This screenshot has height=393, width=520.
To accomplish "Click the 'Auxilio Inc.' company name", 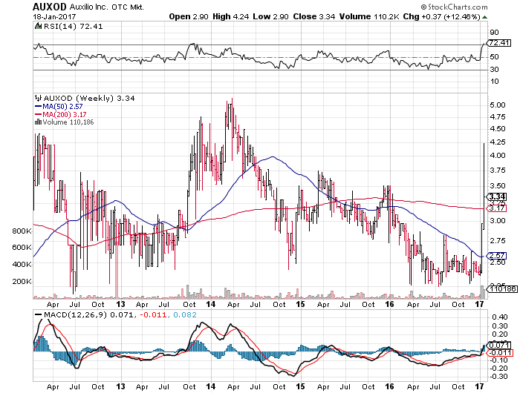I will (x=89, y=7).
